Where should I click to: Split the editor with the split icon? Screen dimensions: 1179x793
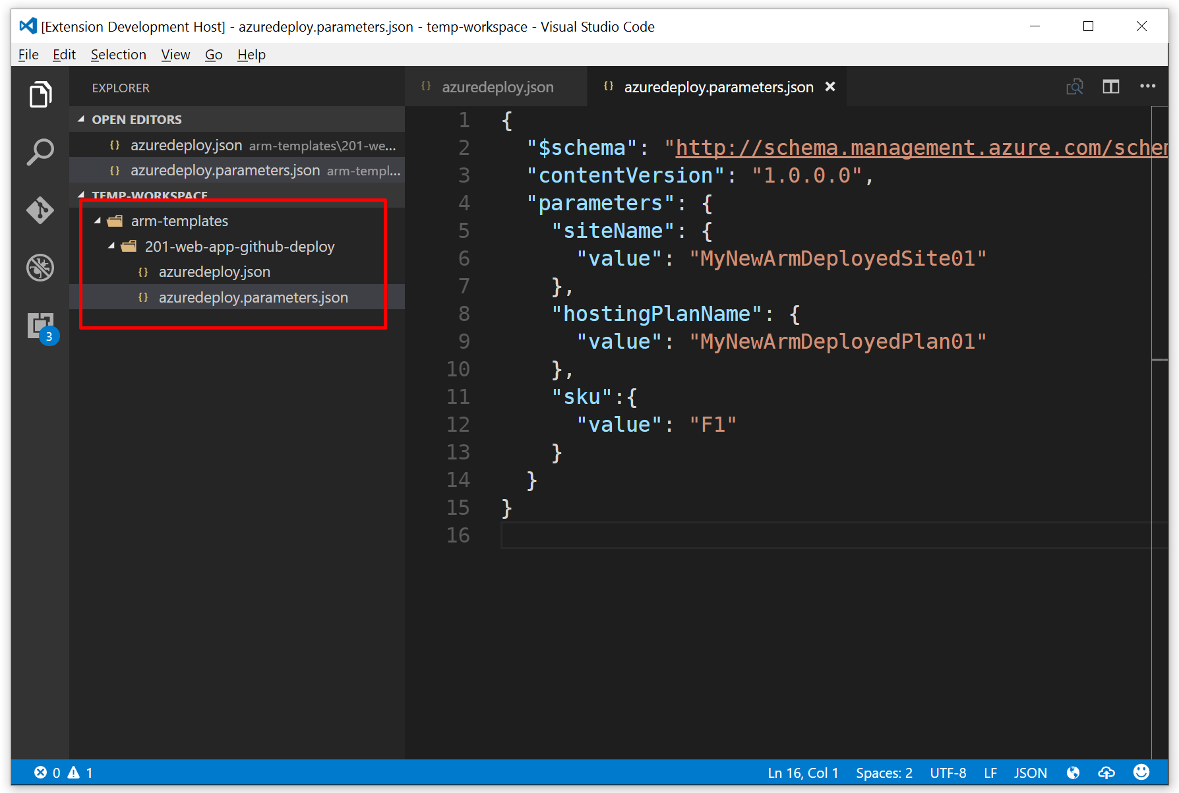click(1111, 86)
